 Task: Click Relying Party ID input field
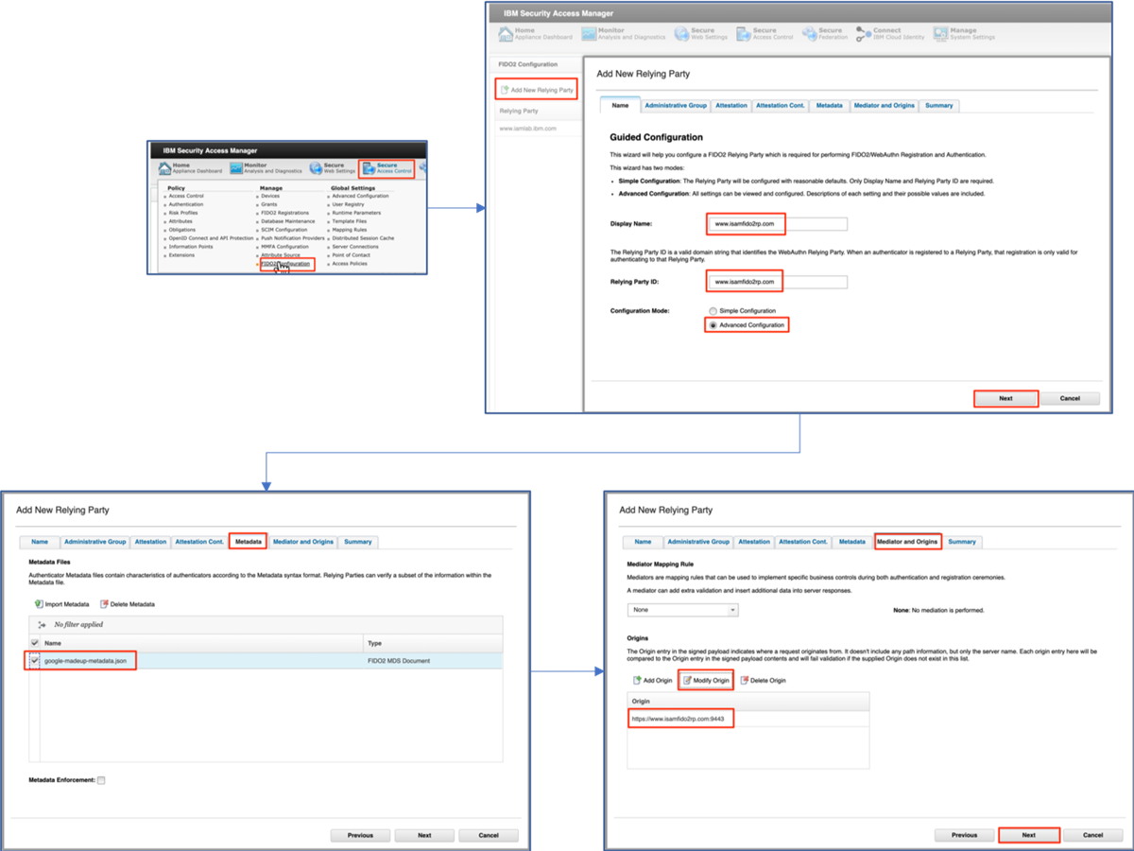pyautogui.click(x=777, y=282)
